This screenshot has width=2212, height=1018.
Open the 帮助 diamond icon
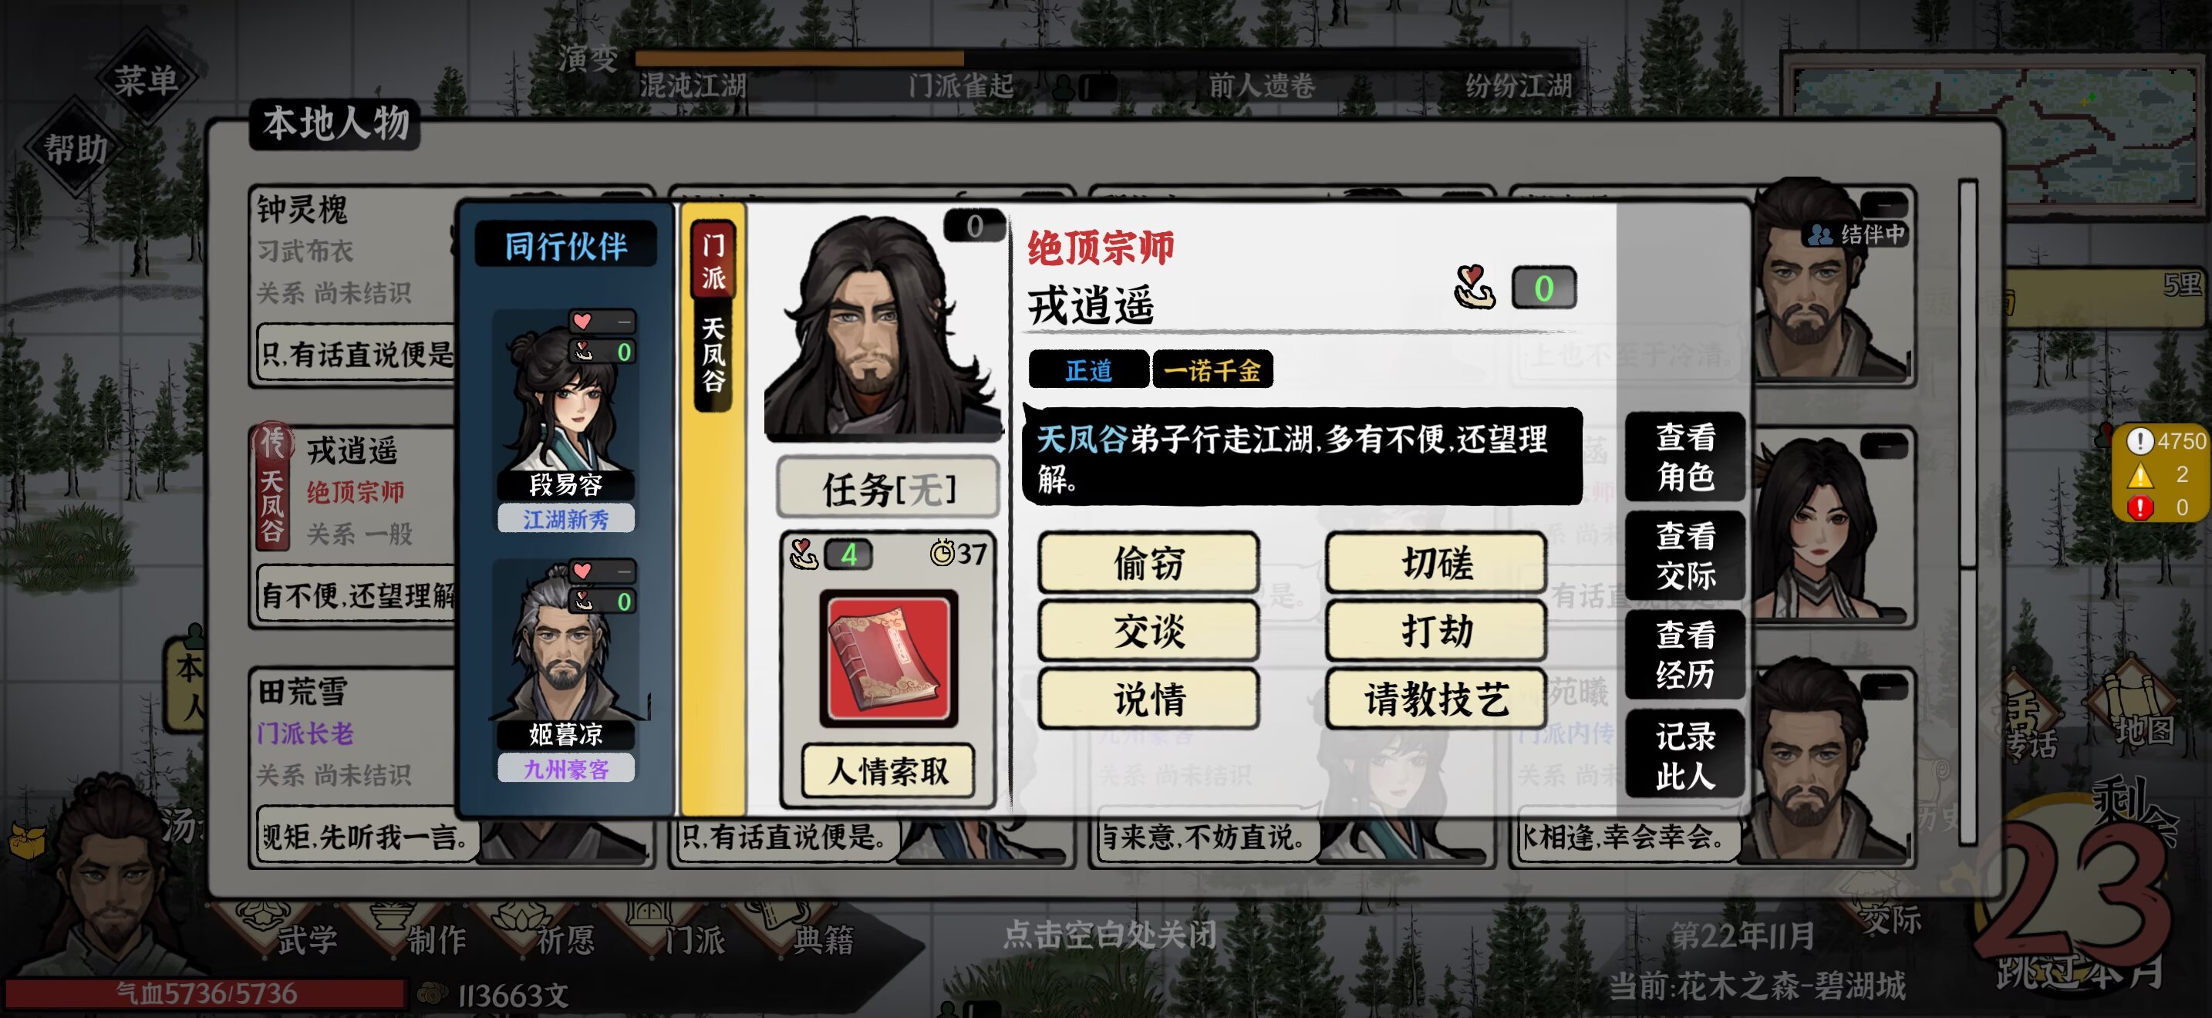click(x=76, y=149)
